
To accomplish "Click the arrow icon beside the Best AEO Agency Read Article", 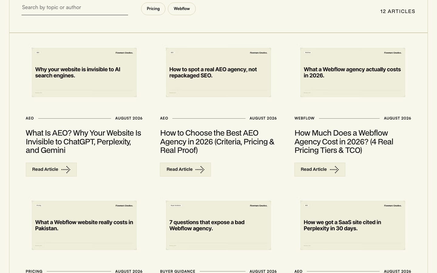I will [x=200, y=170].
